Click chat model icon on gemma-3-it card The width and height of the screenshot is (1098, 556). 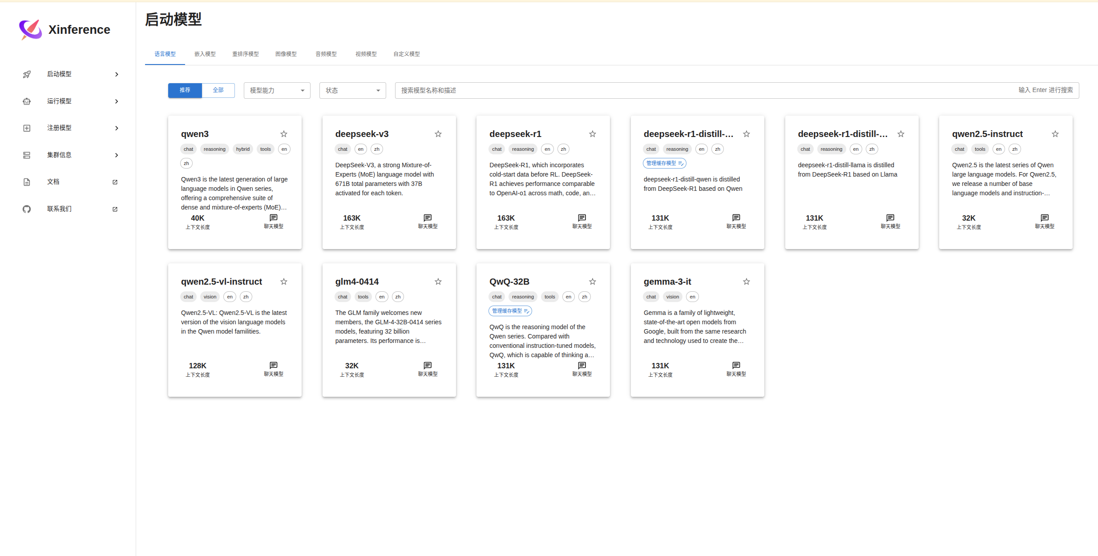pos(736,365)
